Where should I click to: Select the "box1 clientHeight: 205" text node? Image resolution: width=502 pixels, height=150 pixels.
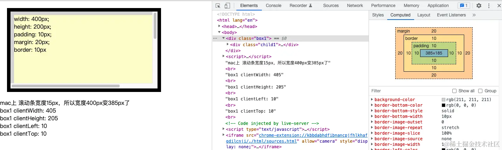coord(256,87)
